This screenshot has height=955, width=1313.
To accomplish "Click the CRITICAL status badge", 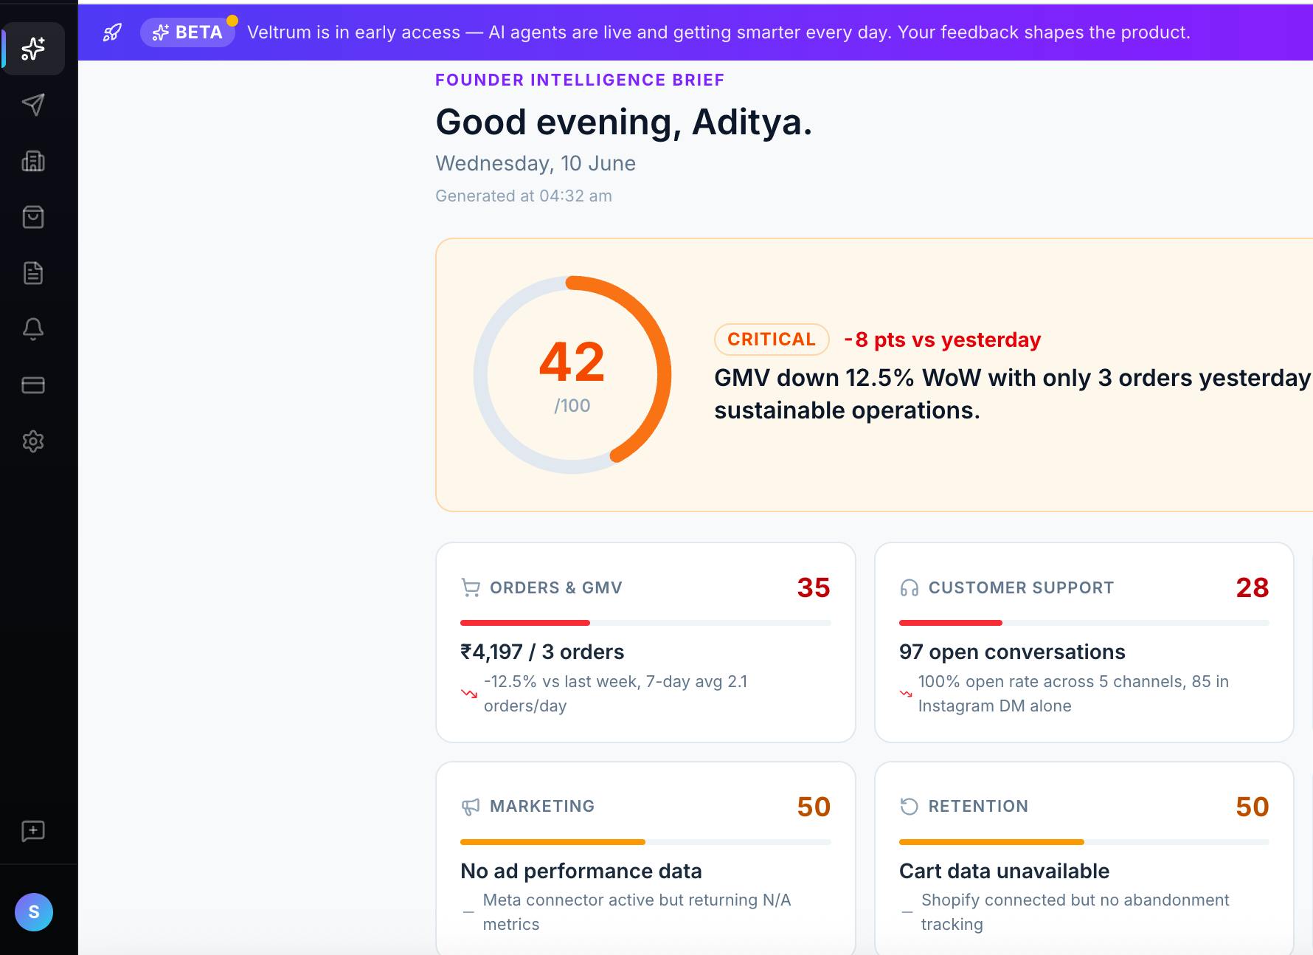I will (x=772, y=339).
